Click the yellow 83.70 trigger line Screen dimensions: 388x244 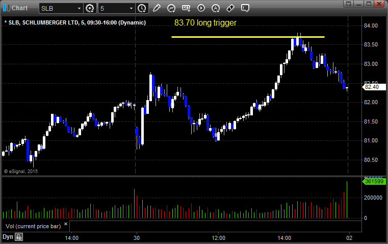coord(248,37)
